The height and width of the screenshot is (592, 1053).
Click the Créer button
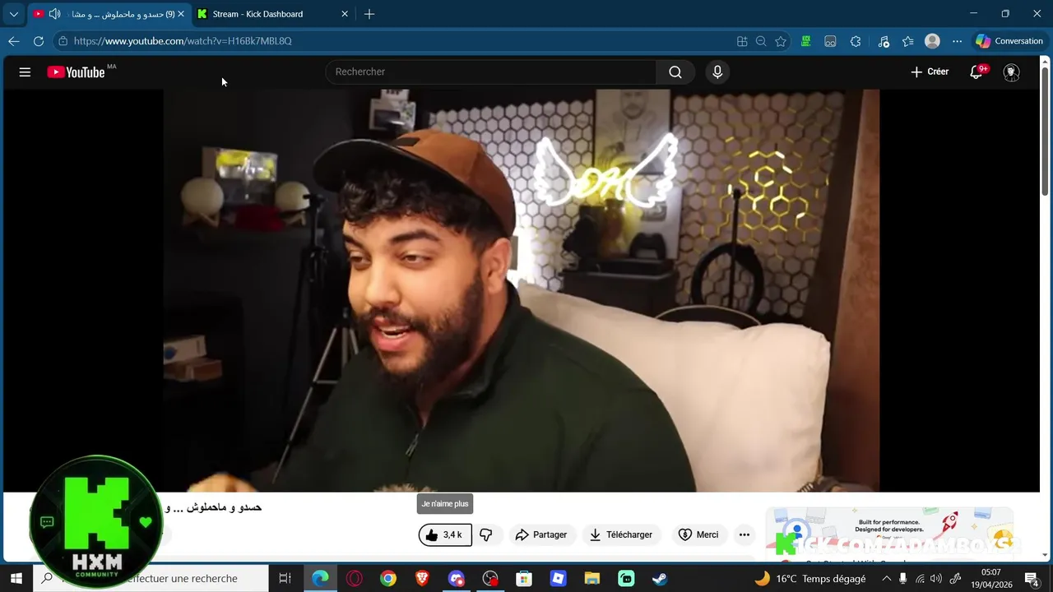coord(930,72)
